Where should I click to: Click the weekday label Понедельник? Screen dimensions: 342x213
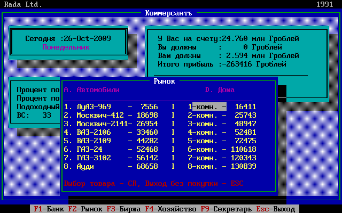(x=66, y=47)
